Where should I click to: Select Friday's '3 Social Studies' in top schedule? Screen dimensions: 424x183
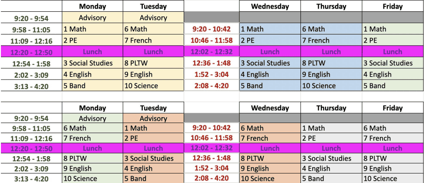[393, 63]
